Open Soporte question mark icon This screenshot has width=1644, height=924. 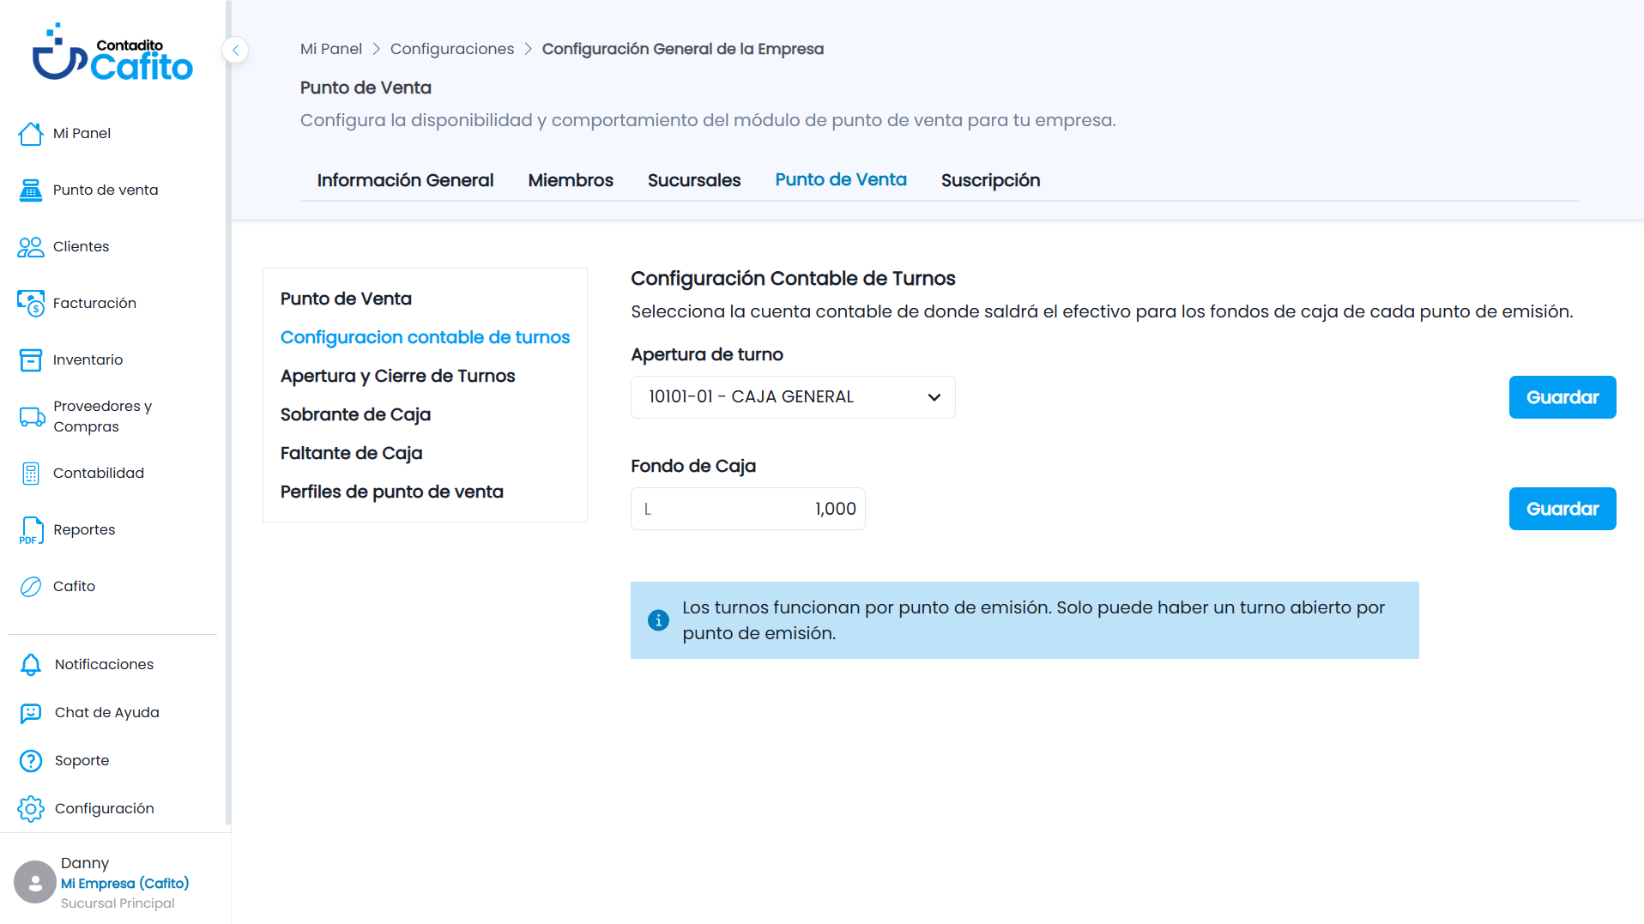click(31, 760)
